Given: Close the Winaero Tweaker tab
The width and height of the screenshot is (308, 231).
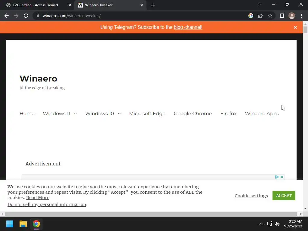Looking at the screenshot, I should click(x=141, y=5).
